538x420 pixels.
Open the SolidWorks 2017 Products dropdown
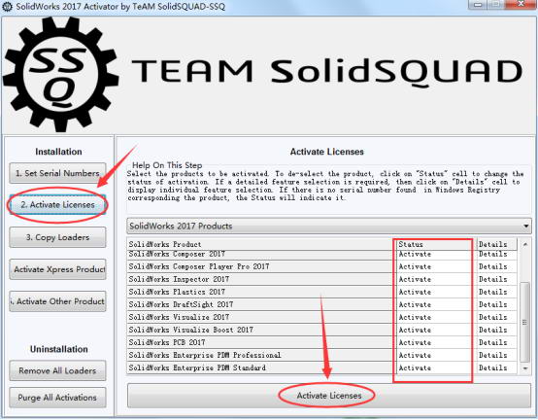[329, 226]
